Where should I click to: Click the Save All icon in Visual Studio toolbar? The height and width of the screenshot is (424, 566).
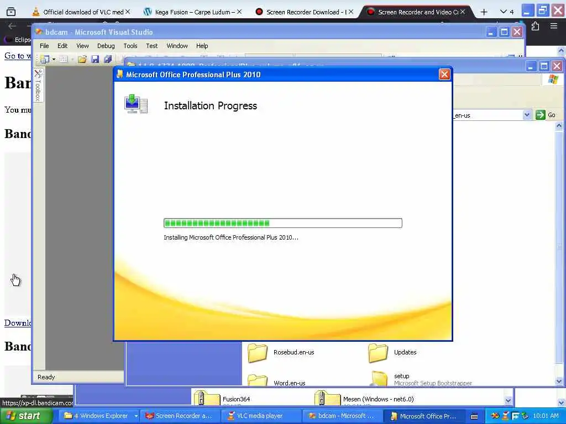[x=108, y=59]
